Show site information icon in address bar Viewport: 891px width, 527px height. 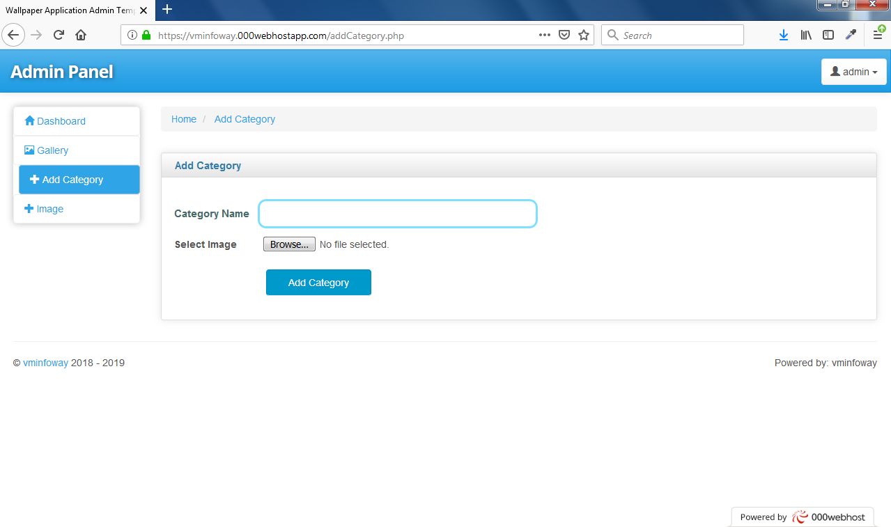[x=132, y=35]
